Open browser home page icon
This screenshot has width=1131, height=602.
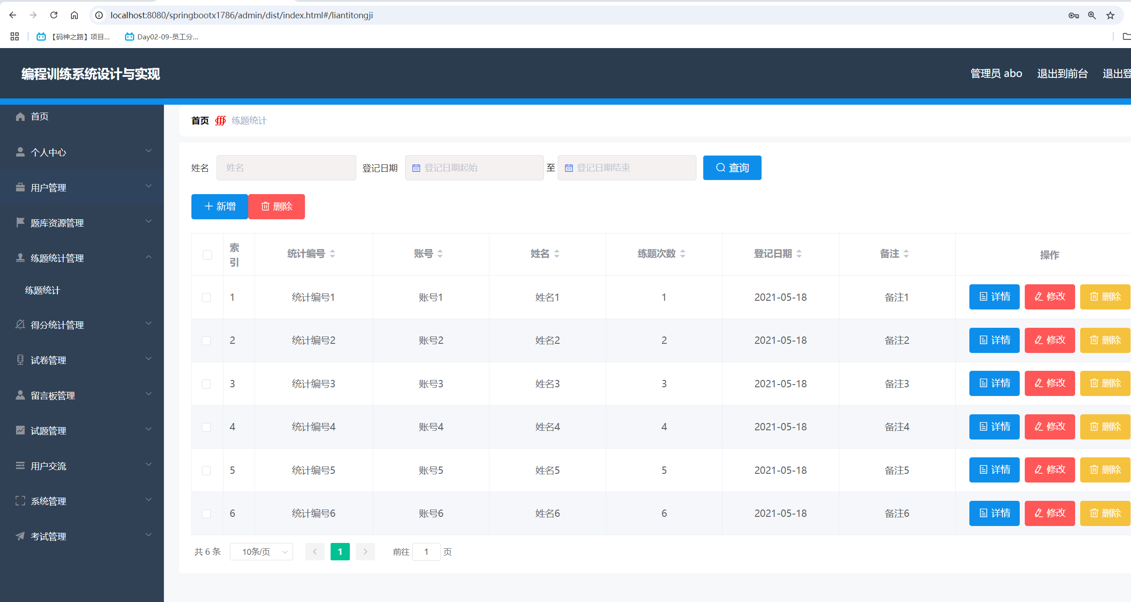(74, 15)
